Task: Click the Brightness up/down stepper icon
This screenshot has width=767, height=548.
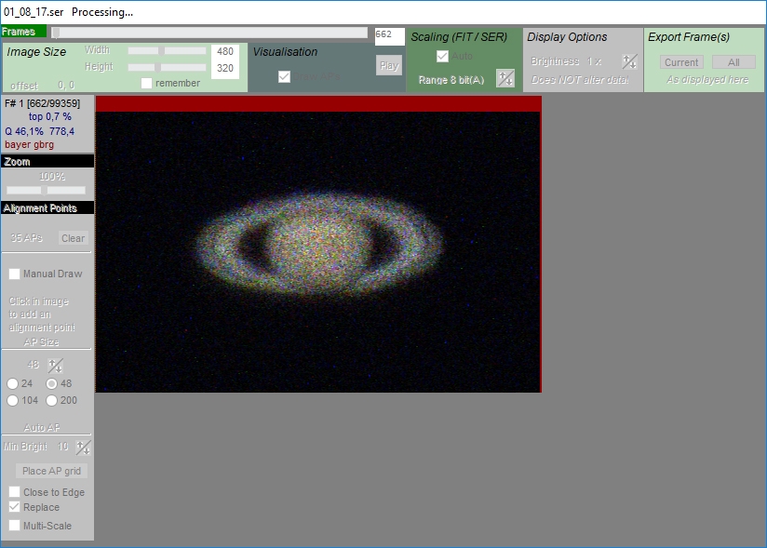Action: click(629, 61)
